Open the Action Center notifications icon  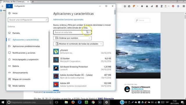183,102
